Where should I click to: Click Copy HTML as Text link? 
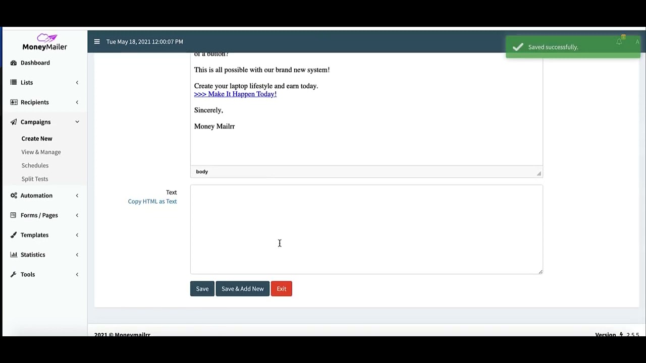(152, 201)
